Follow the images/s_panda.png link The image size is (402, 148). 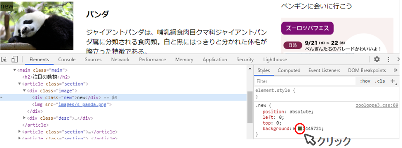tap(84, 104)
